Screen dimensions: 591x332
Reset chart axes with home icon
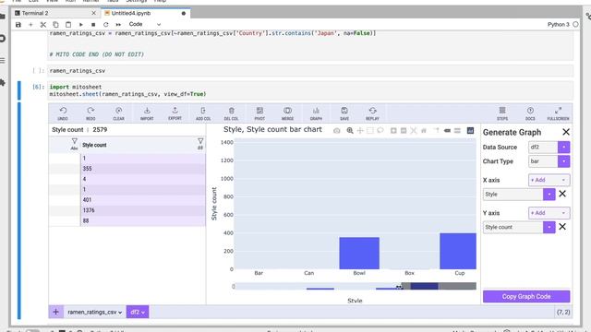pos(424,131)
